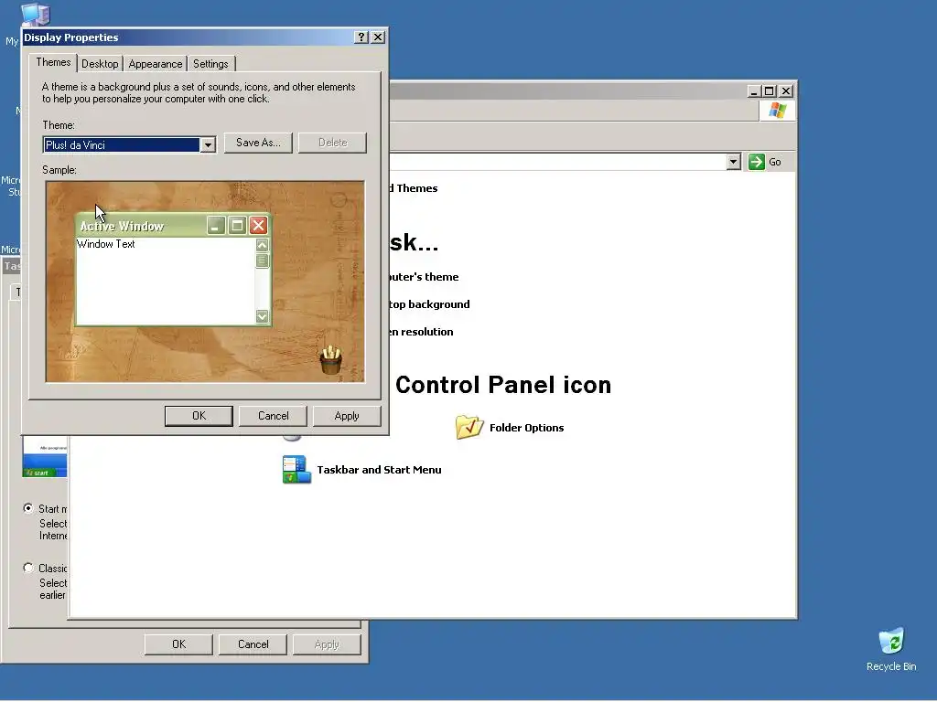Minimize the Control Panel window

point(754,91)
